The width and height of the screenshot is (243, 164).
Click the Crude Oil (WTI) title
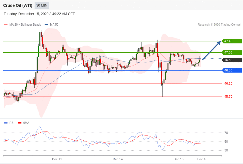[x=18, y=5]
